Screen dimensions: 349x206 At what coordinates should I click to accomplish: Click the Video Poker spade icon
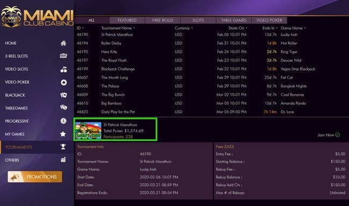point(64,82)
